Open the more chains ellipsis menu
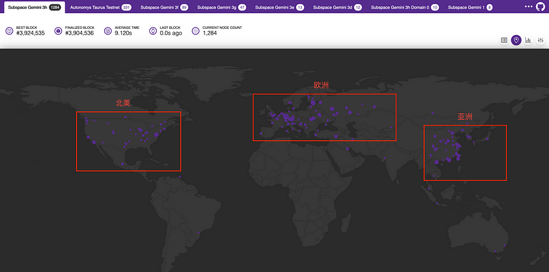 pyautogui.click(x=528, y=6)
